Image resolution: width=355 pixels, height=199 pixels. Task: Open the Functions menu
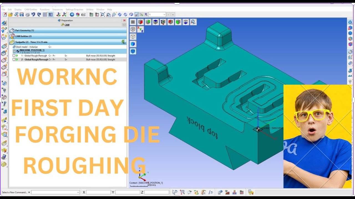pyautogui.click(x=45, y=9)
